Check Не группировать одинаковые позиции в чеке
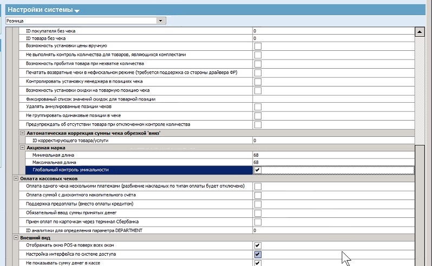Screen dimensions: 432x266 click(x=258, y=116)
